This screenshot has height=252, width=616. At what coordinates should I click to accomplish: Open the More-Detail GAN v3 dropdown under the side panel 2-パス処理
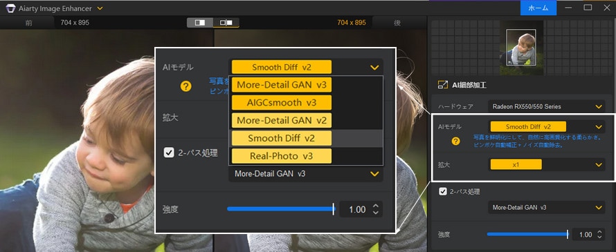pos(547,207)
